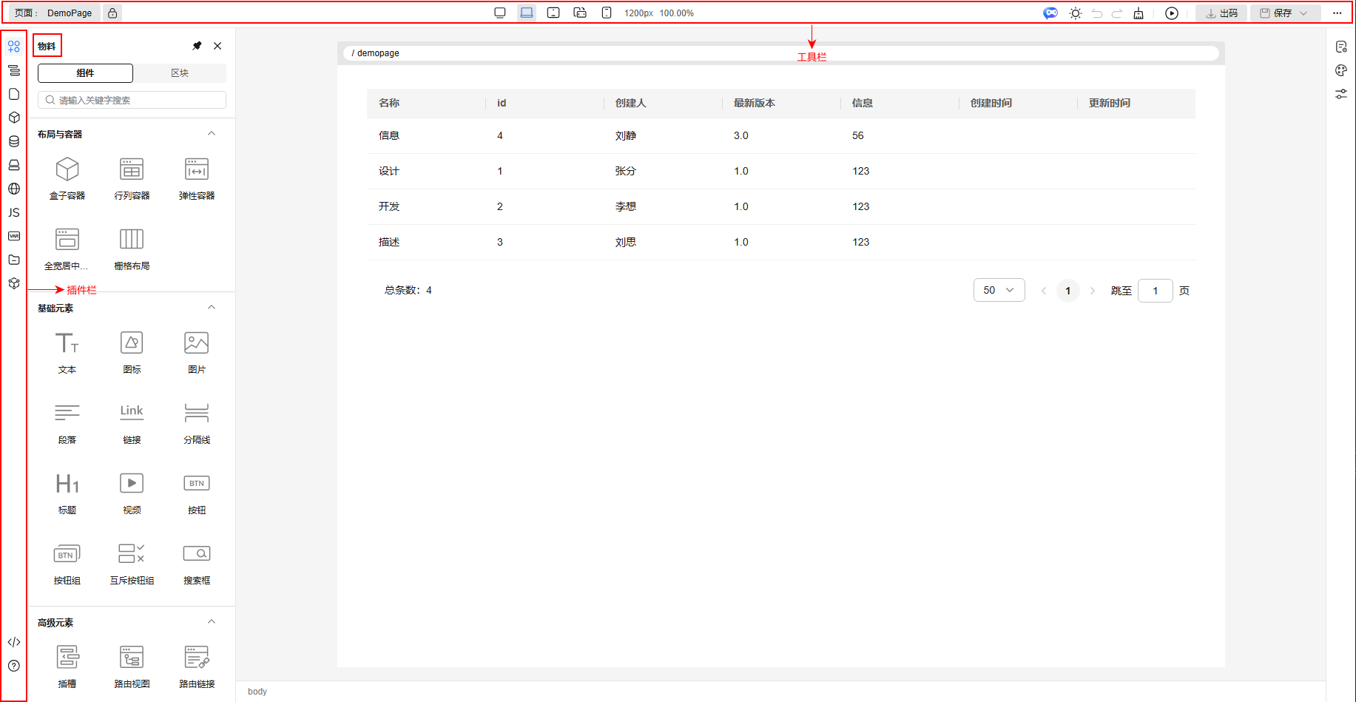Toggle the page lock icon
Screen dimensions: 1356x702
click(x=112, y=13)
